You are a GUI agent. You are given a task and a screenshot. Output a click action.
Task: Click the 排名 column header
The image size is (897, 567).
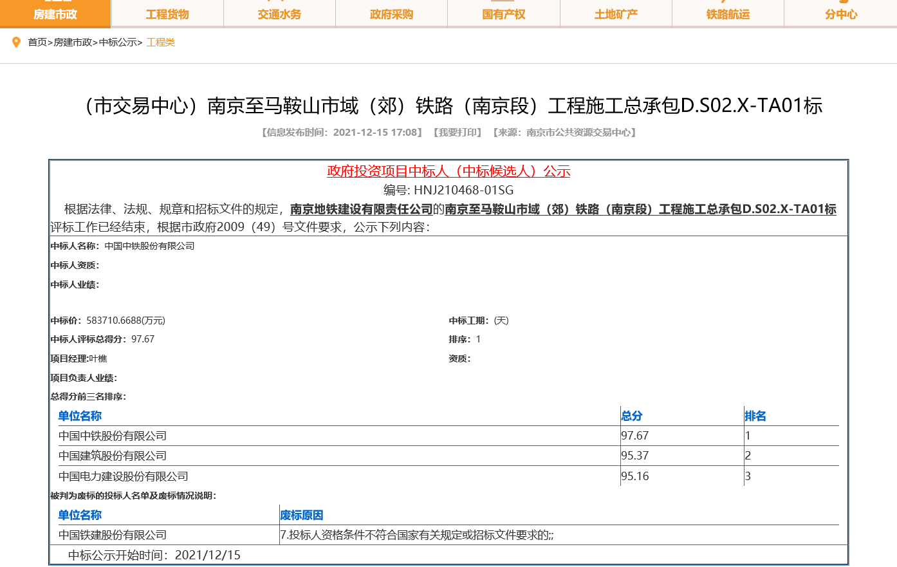click(x=755, y=416)
